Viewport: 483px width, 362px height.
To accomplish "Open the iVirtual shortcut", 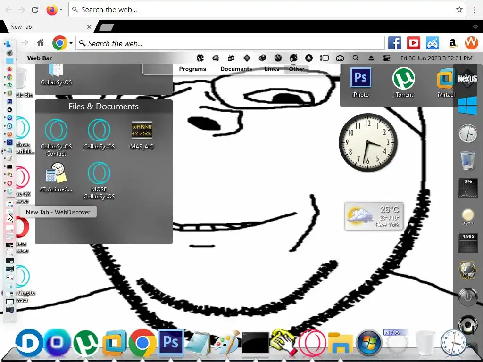I will [x=446, y=82].
